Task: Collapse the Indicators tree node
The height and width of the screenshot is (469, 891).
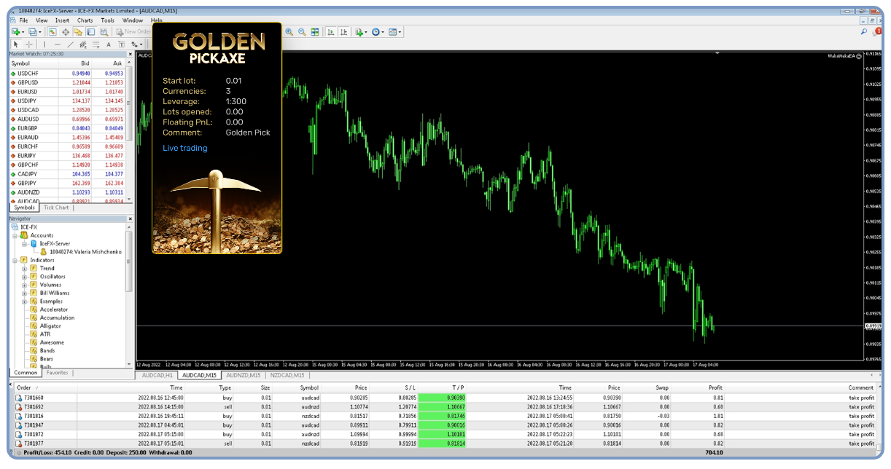Action: pos(15,260)
